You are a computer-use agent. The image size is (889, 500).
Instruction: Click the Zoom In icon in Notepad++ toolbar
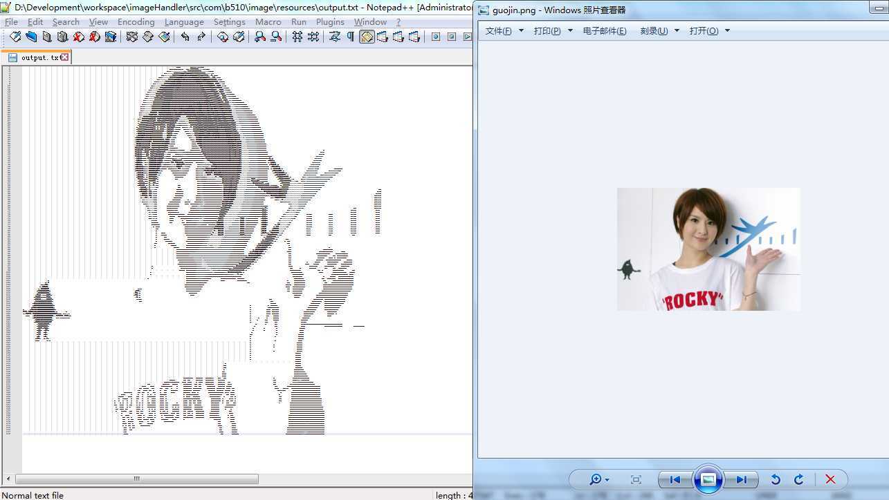(x=260, y=37)
